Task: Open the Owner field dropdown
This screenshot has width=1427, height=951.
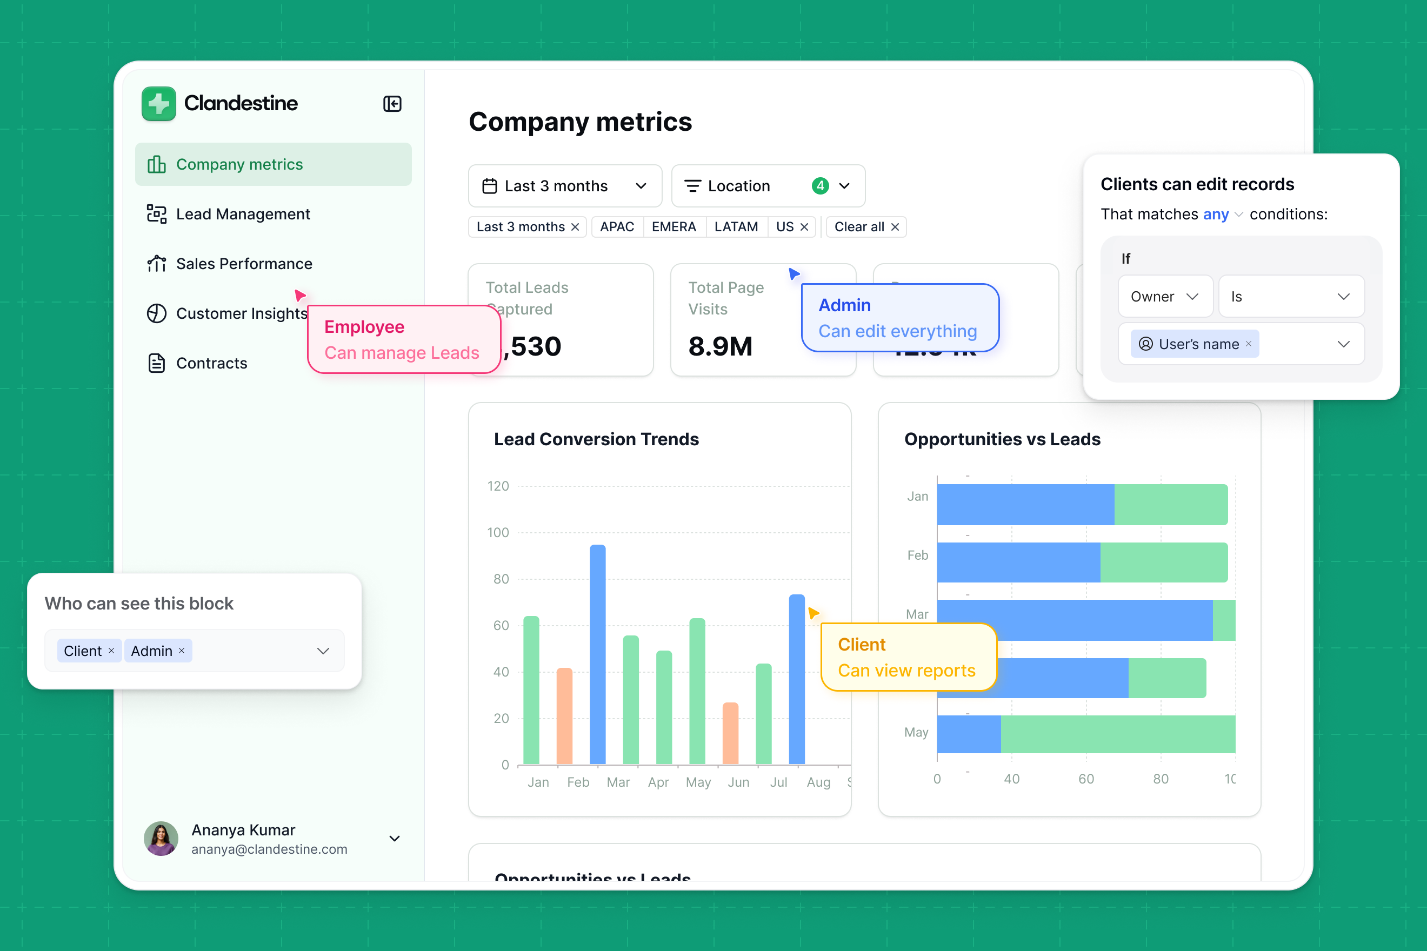Action: point(1165,297)
